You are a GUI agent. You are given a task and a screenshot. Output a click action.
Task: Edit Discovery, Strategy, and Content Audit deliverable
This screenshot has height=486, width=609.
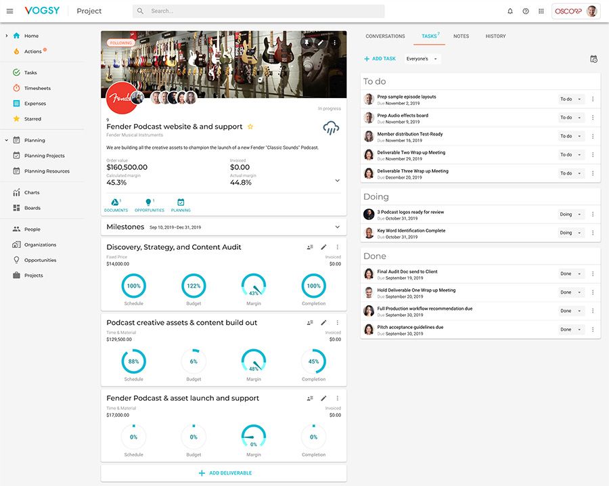[x=323, y=247]
